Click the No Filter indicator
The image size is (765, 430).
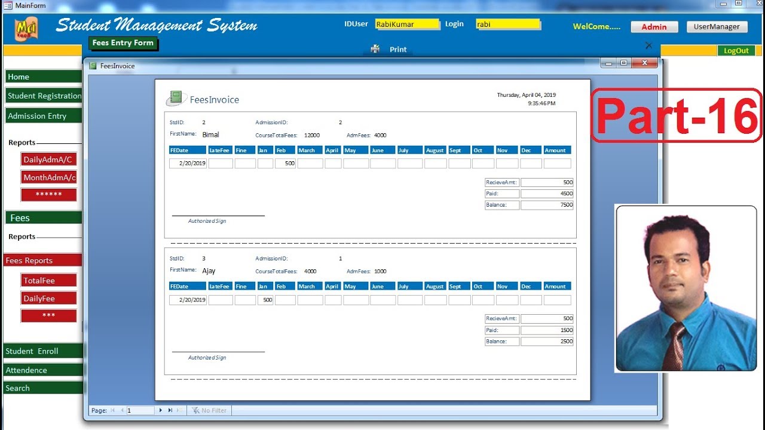(209, 410)
